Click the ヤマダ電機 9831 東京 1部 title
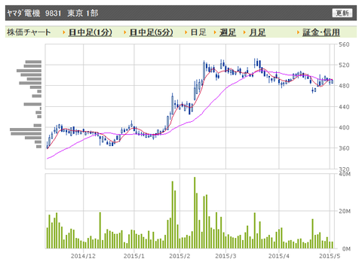This screenshot has height=271, width=362. point(52,13)
